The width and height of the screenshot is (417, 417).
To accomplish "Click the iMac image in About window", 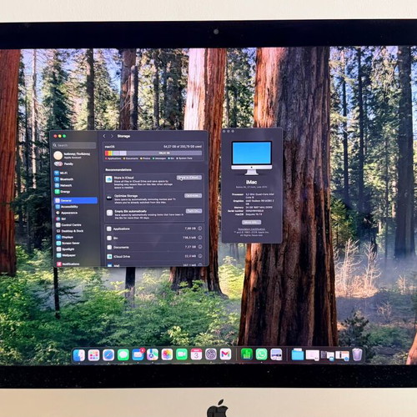I will pos(252,158).
